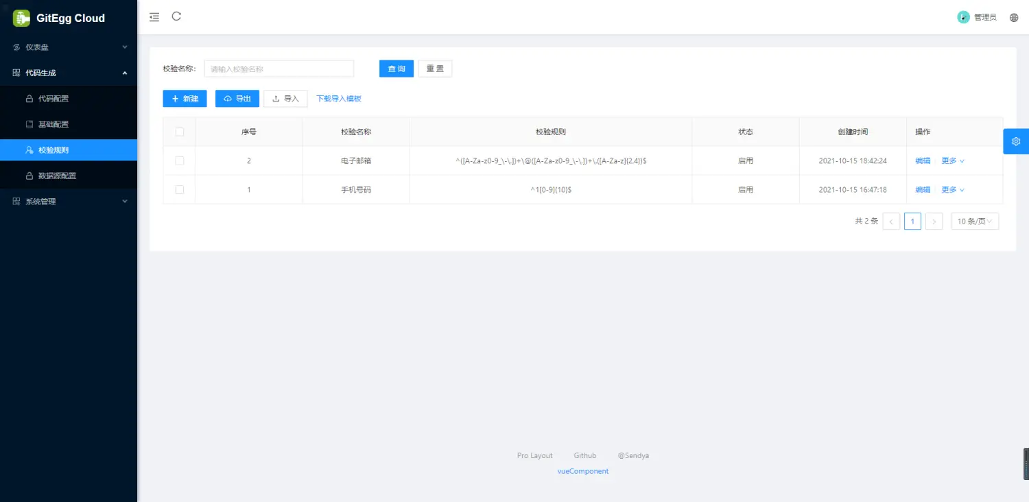The width and height of the screenshot is (1029, 502).
Task: Click the refresh page icon
Action: [176, 16]
